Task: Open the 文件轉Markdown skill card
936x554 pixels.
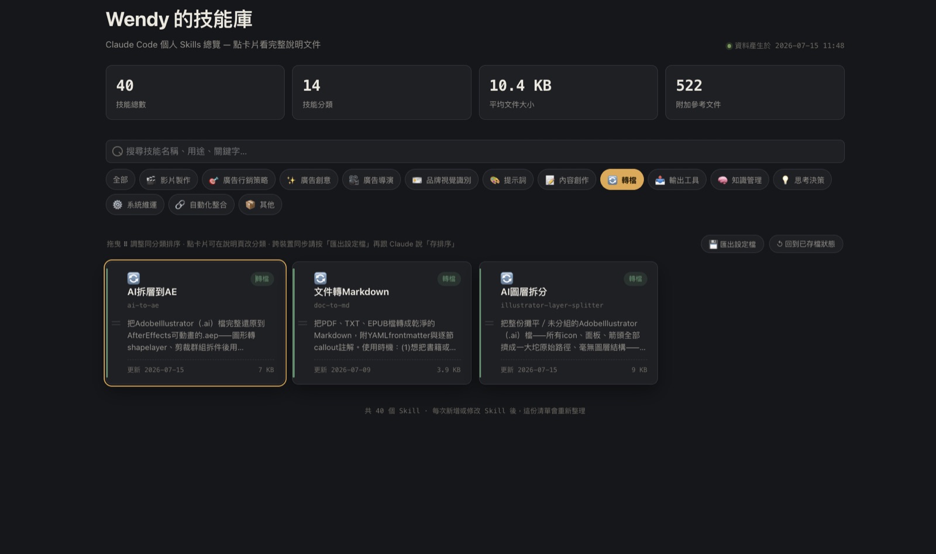Action: 382,323
